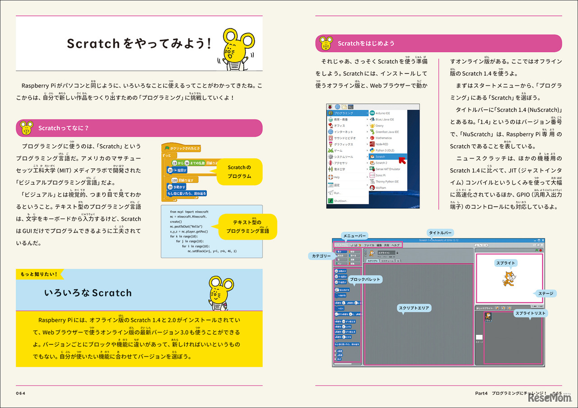Open the Help entry in the start menu
The width and height of the screenshot is (578, 408).
click(348, 177)
